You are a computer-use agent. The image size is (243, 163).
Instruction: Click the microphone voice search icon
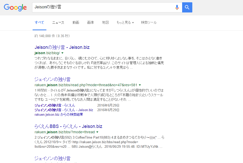[177, 7]
